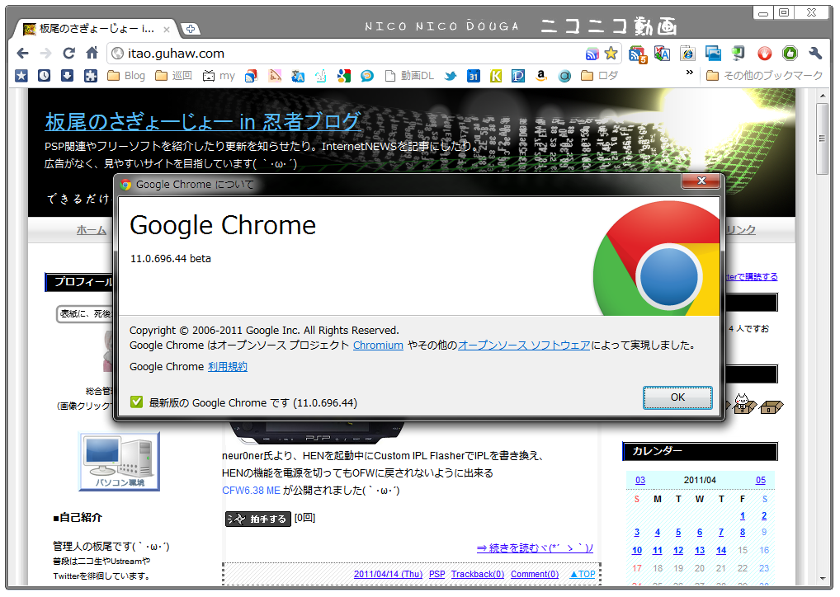840x597 pixels.
Task: Click the Twitterで購読する link
Action: point(751,277)
